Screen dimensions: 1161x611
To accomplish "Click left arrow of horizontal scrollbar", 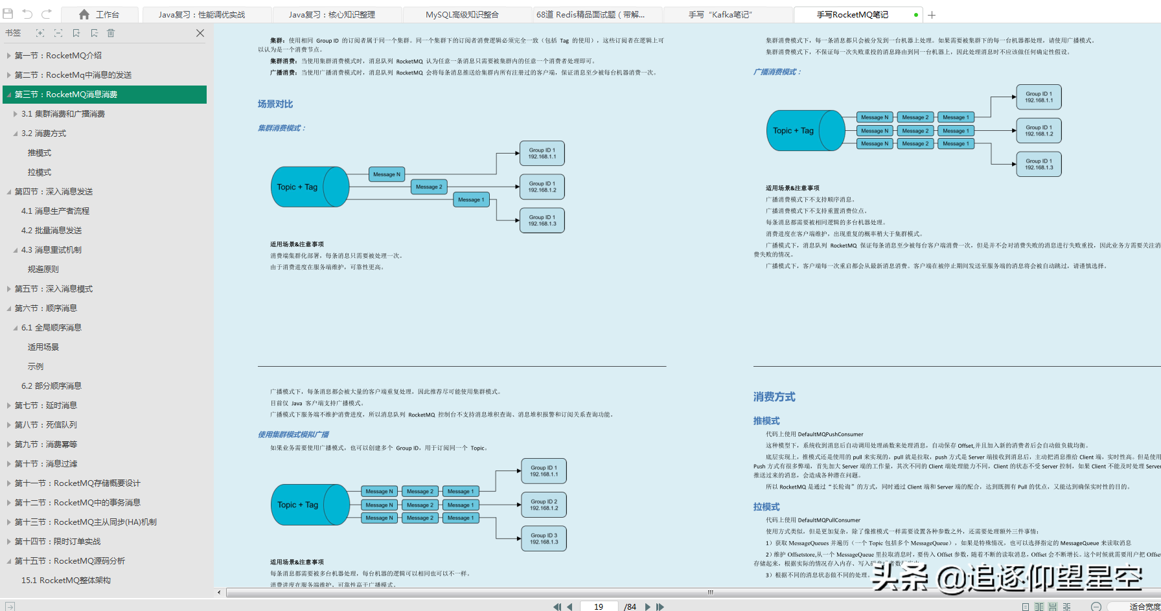I will pyautogui.click(x=219, y=592).
